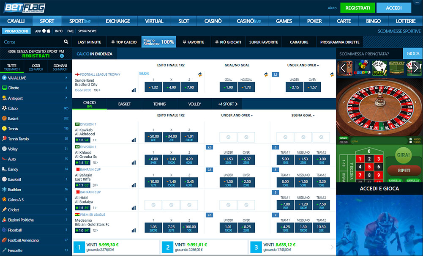Expand Sunderland match 198 more markets
The width and height of the screenshot is (423, 256).
tap(97, 90)
